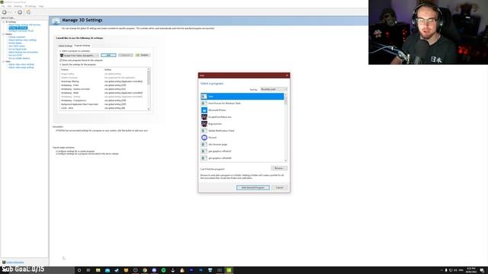
Task: Select the Anisotropic filtering settings row
Action: [104, 81]
